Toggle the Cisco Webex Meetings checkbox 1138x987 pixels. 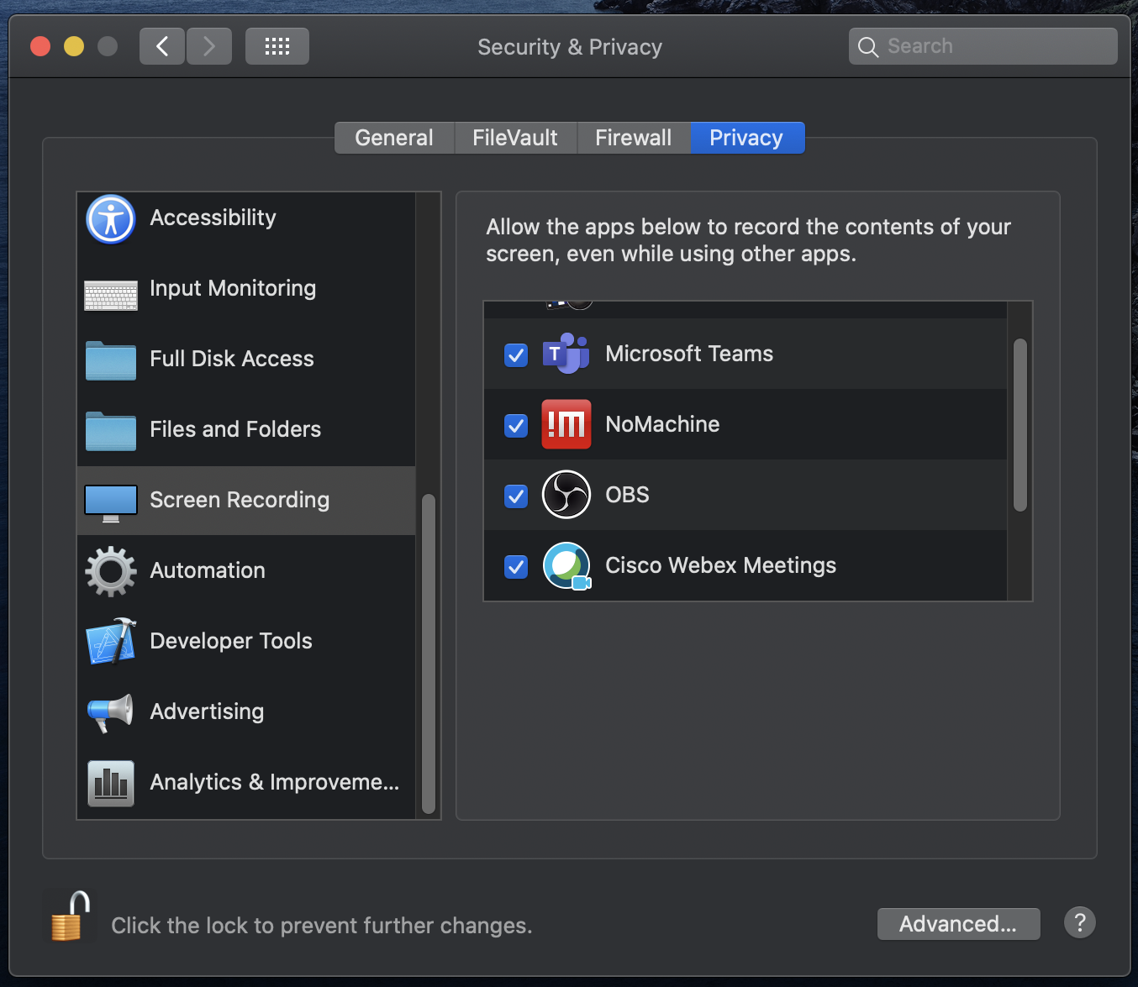(x=516, y=567)
